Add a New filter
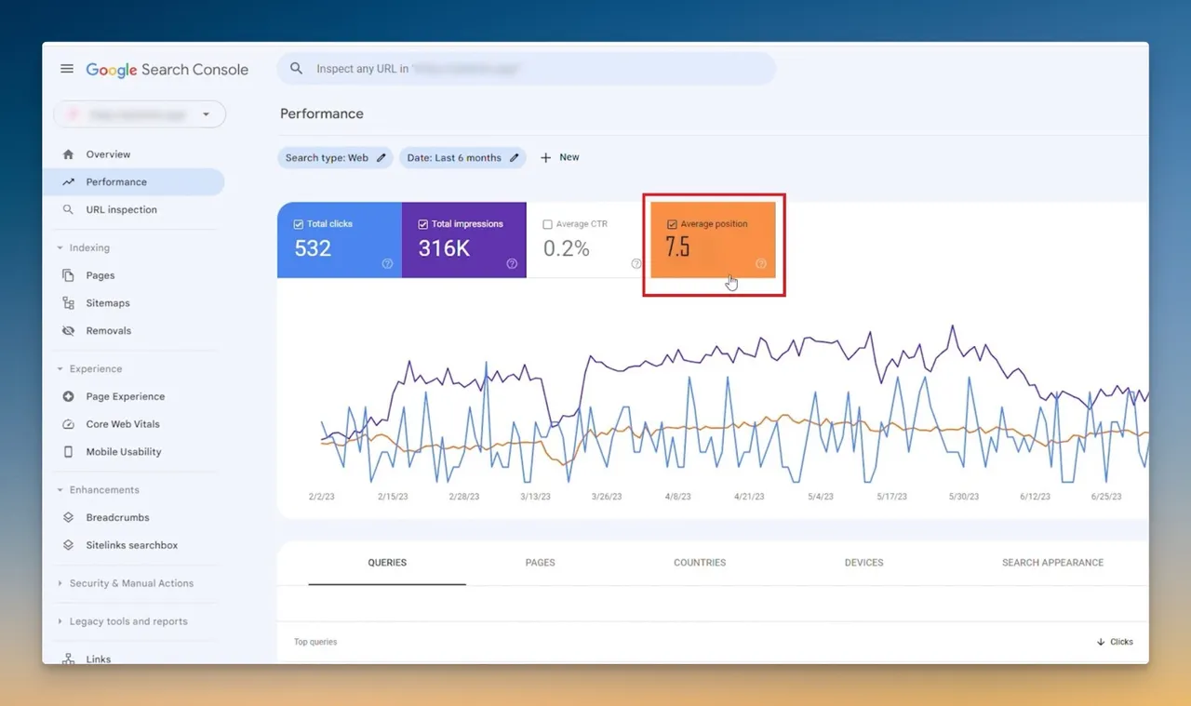Viewport: 1191px width, 706px height. click(559, 158)
